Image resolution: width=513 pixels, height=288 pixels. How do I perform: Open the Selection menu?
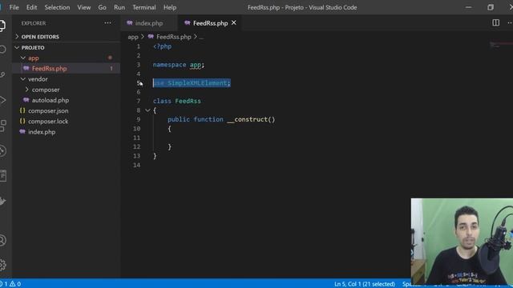coord(57,7)
